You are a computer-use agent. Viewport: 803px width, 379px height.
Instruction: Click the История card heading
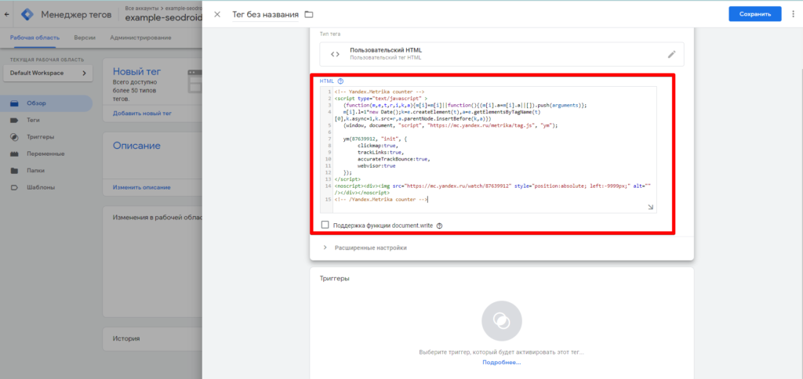126,338
